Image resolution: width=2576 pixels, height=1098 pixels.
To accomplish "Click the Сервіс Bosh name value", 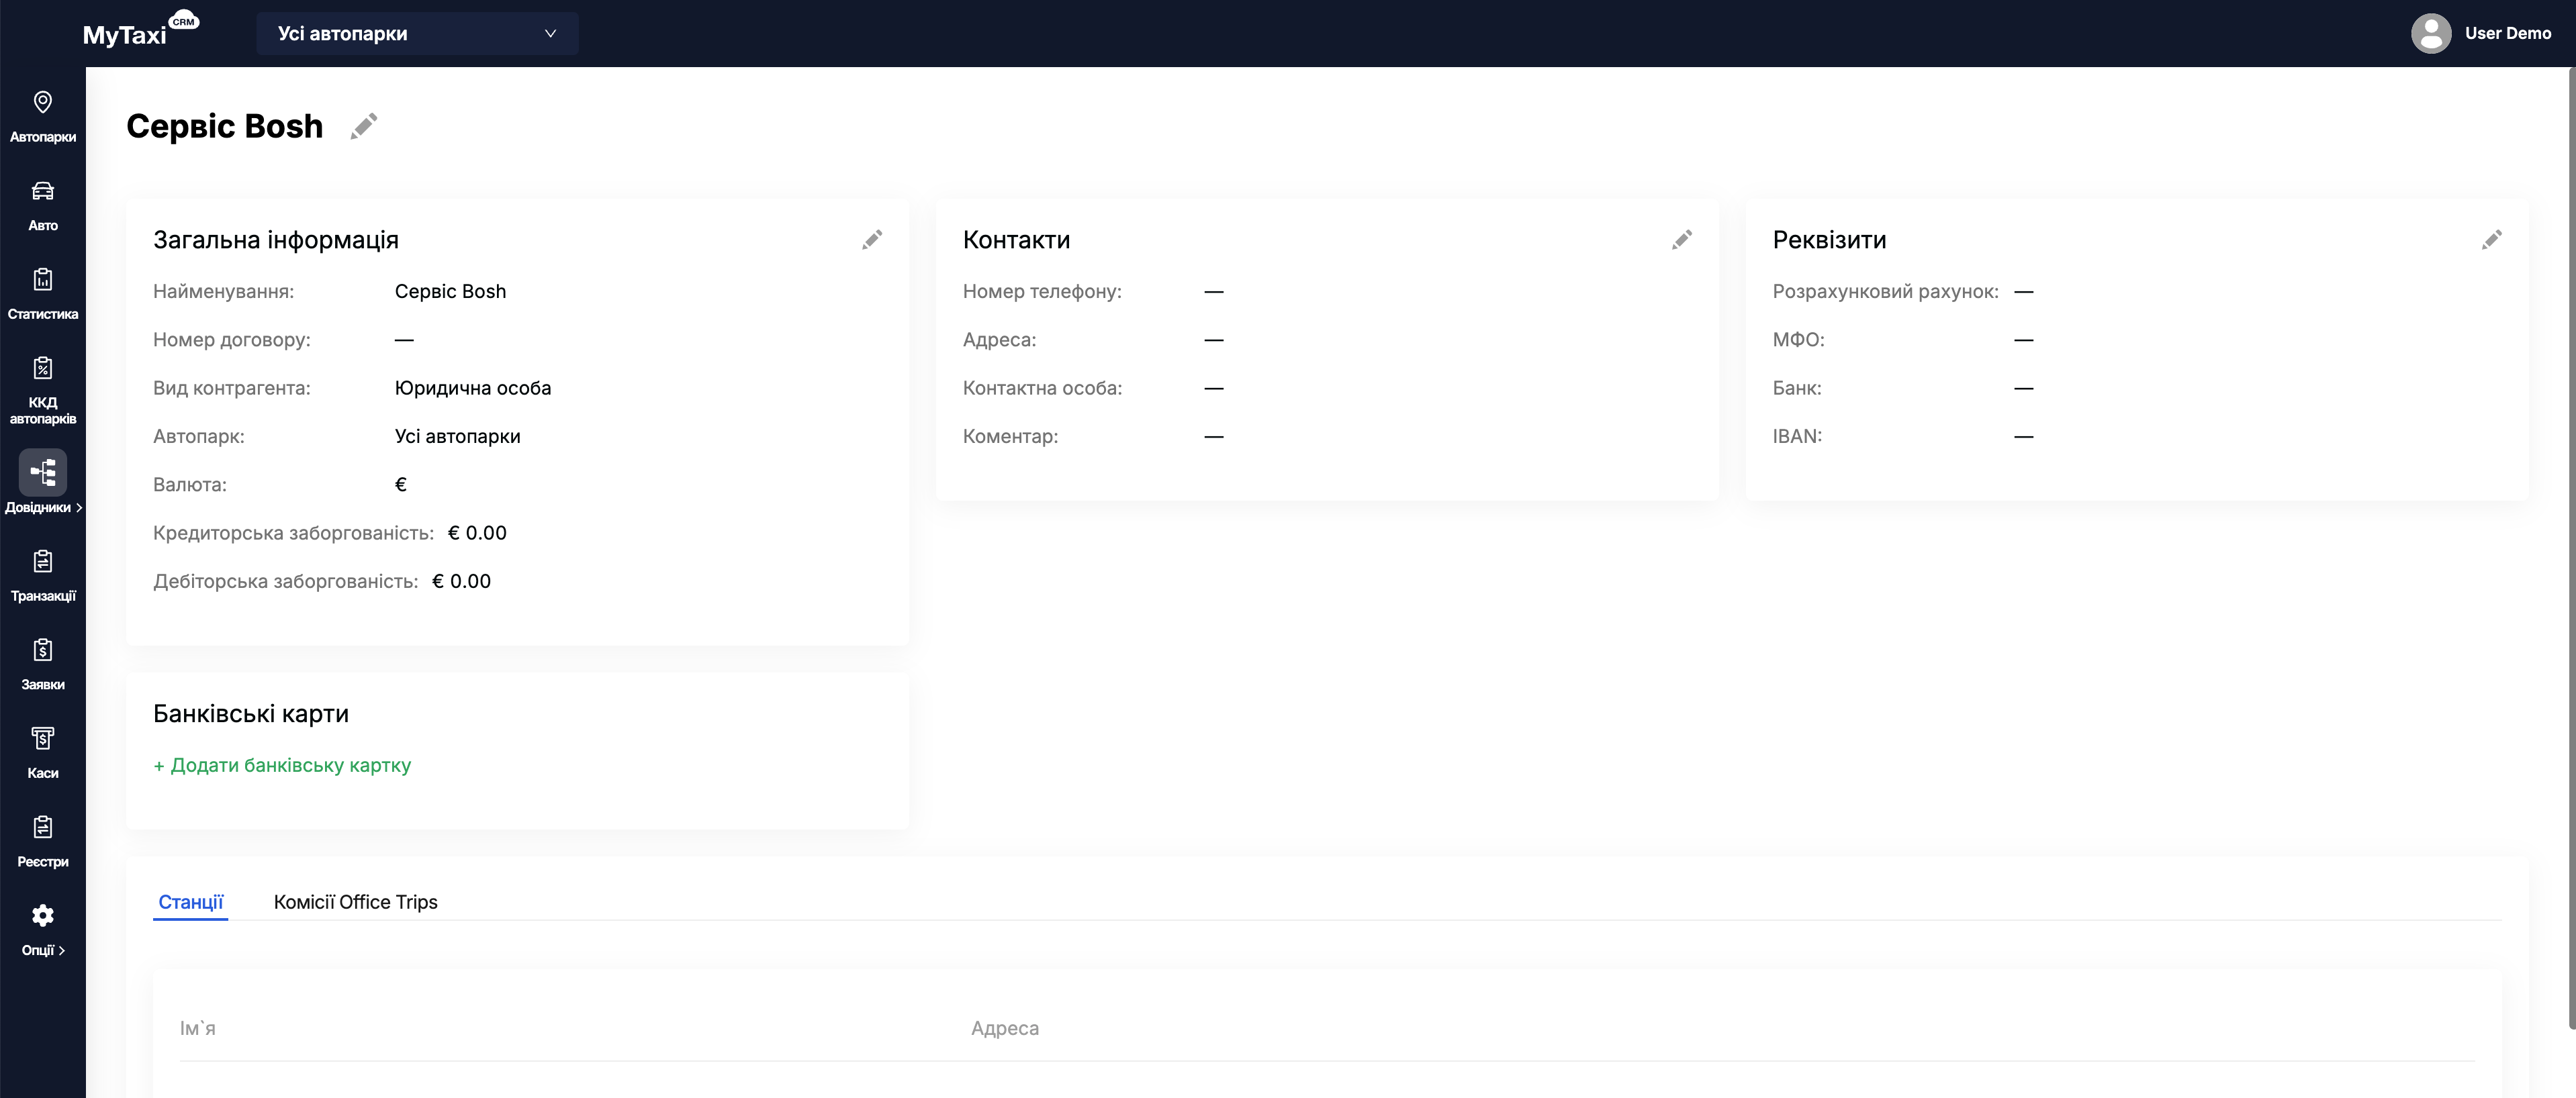I will 450,292.
